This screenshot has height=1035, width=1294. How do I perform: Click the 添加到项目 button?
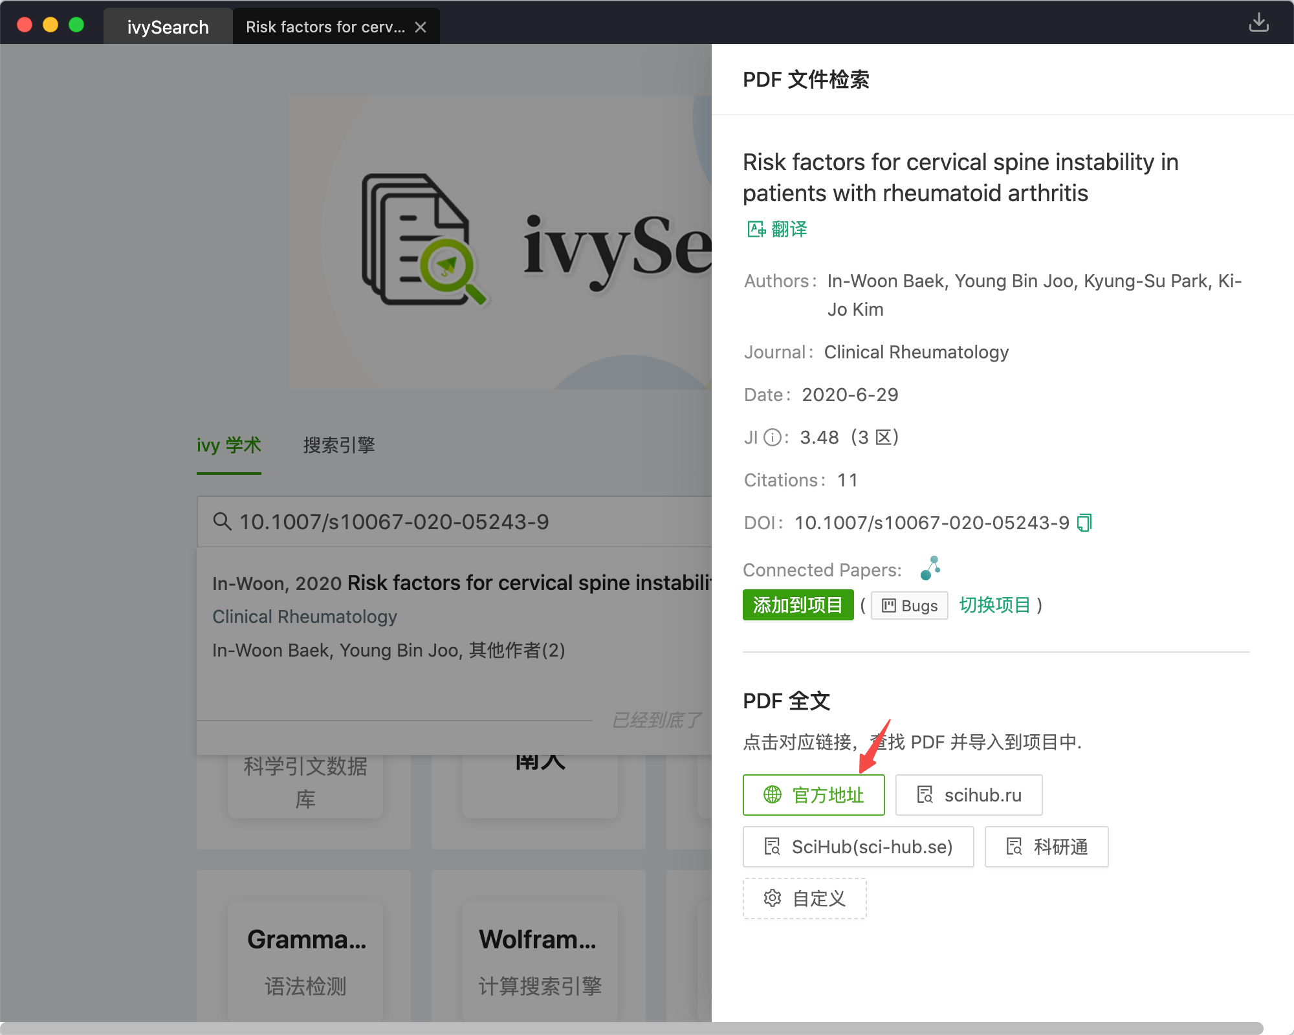tap(798, 605)
